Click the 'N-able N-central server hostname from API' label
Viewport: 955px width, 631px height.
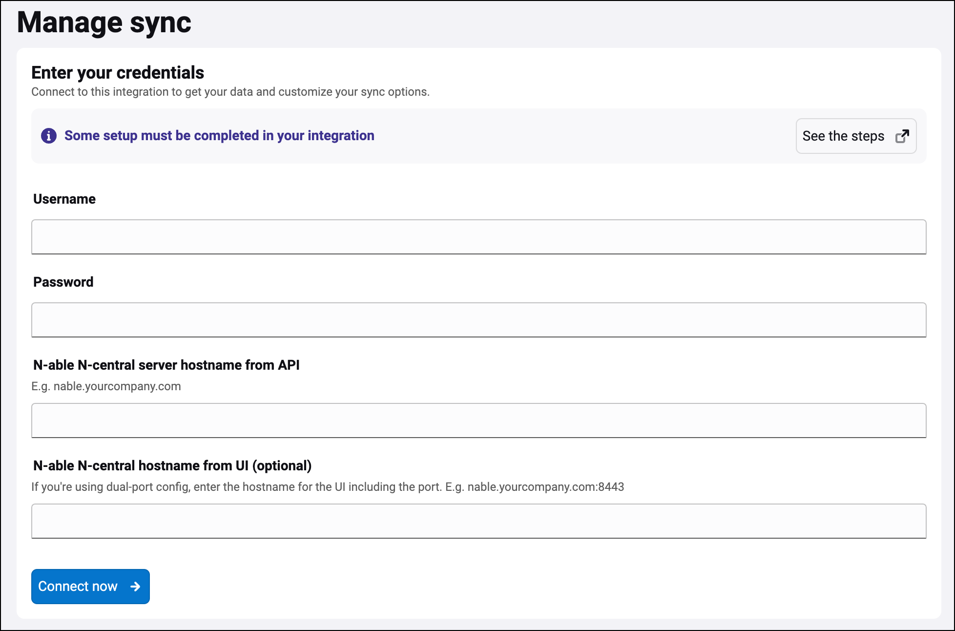point(166,365)
